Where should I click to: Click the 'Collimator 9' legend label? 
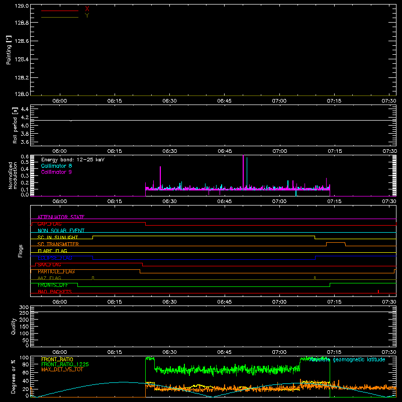tap(56, 172)
